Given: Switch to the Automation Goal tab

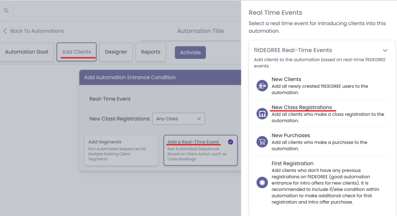Looking at the screenshot, I should click(x=27, y=52).
